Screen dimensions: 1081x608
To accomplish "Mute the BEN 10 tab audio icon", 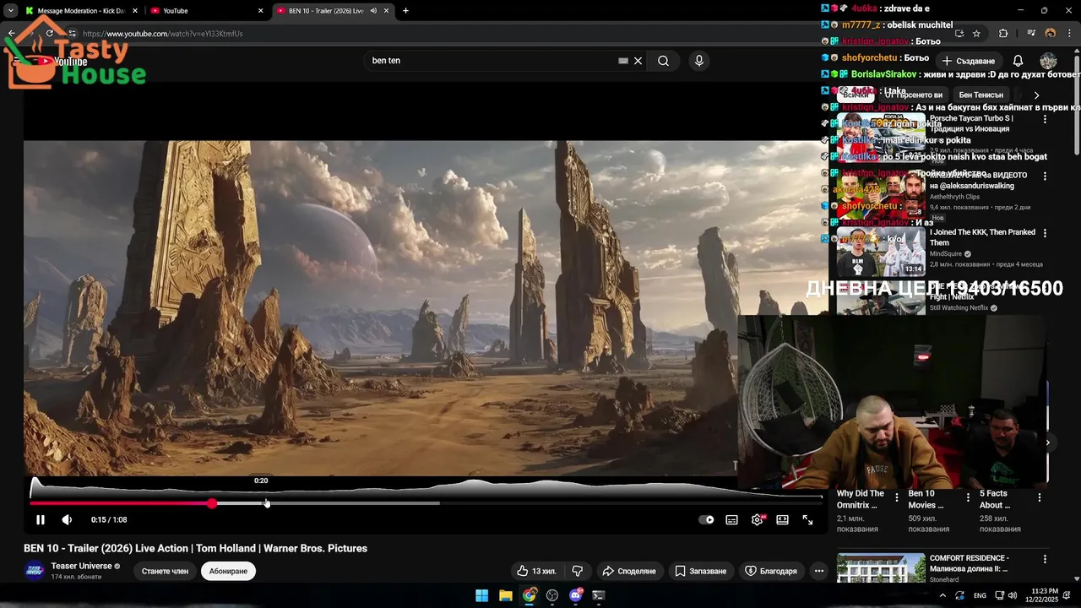I will (373, 11).
